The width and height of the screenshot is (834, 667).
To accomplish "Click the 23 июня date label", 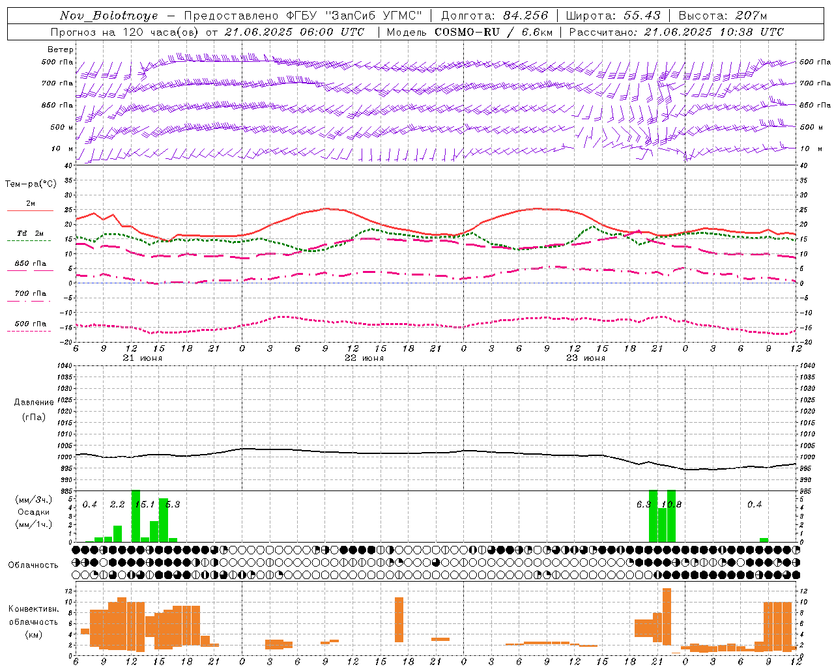I will (x=586, y=358).
